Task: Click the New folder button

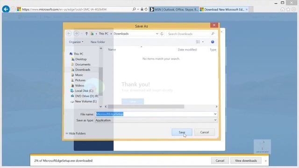Action: click(98, 42)
